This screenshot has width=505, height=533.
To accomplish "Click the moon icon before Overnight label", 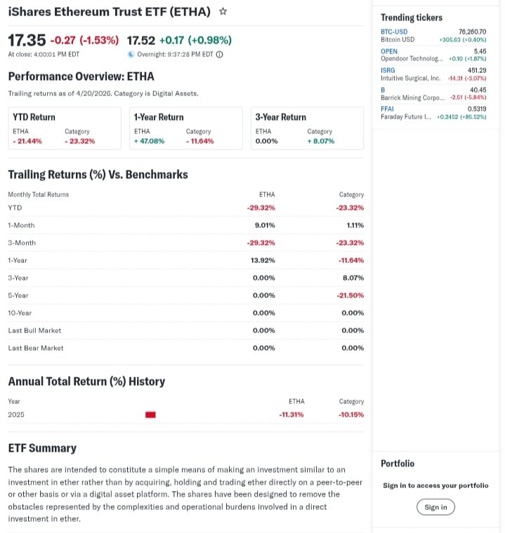I will [131, 55].
